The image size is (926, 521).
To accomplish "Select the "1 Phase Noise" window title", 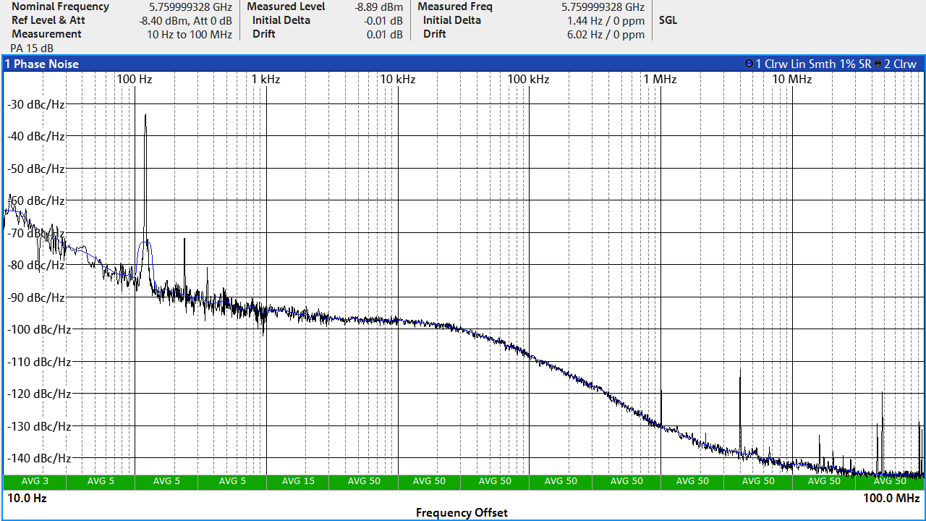I will coord(42,64).
